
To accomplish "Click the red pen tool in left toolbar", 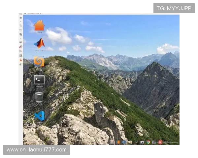I will pos(21,47).
